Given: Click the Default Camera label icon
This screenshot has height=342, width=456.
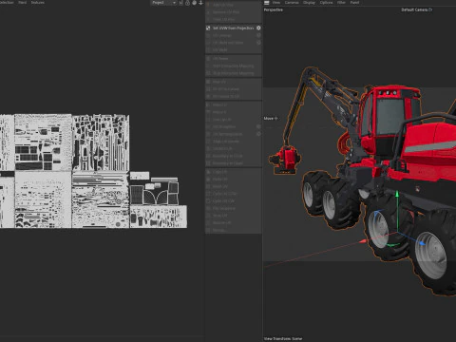Looking at the screenshot, I should tap(430, 9).
